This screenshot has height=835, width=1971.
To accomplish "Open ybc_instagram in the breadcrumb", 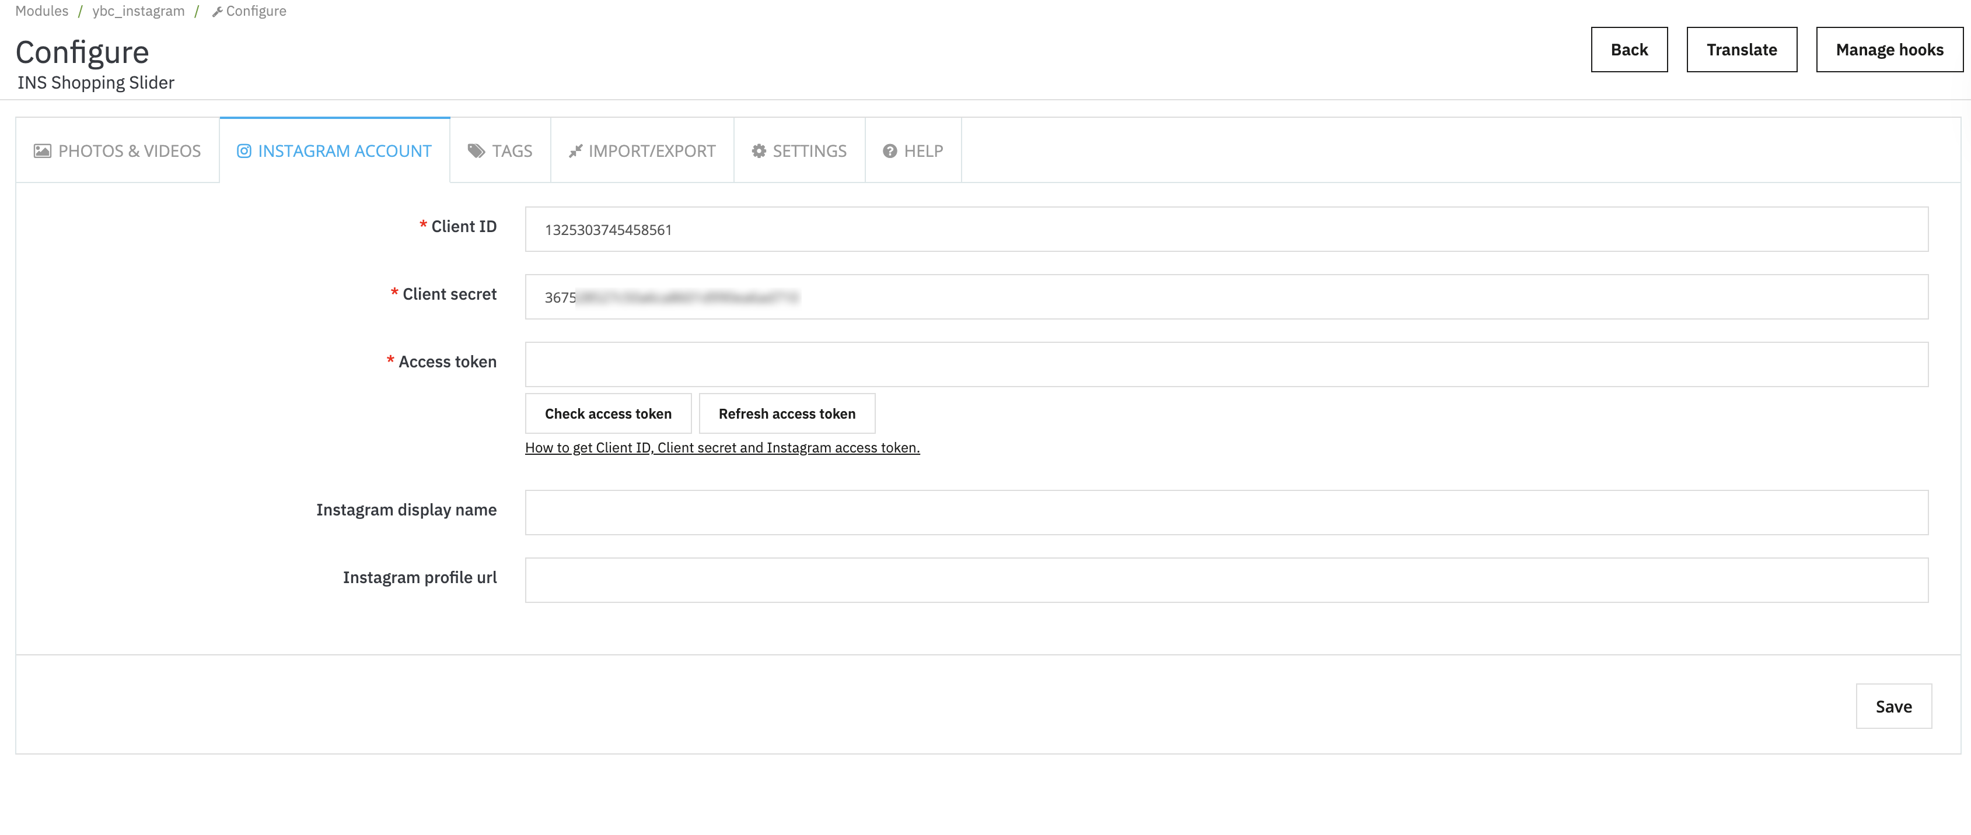I will tap(138, 12).
